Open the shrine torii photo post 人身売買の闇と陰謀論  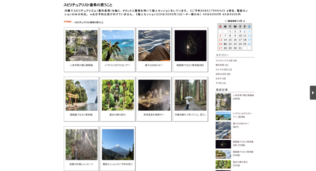click(x=81, y=46)
